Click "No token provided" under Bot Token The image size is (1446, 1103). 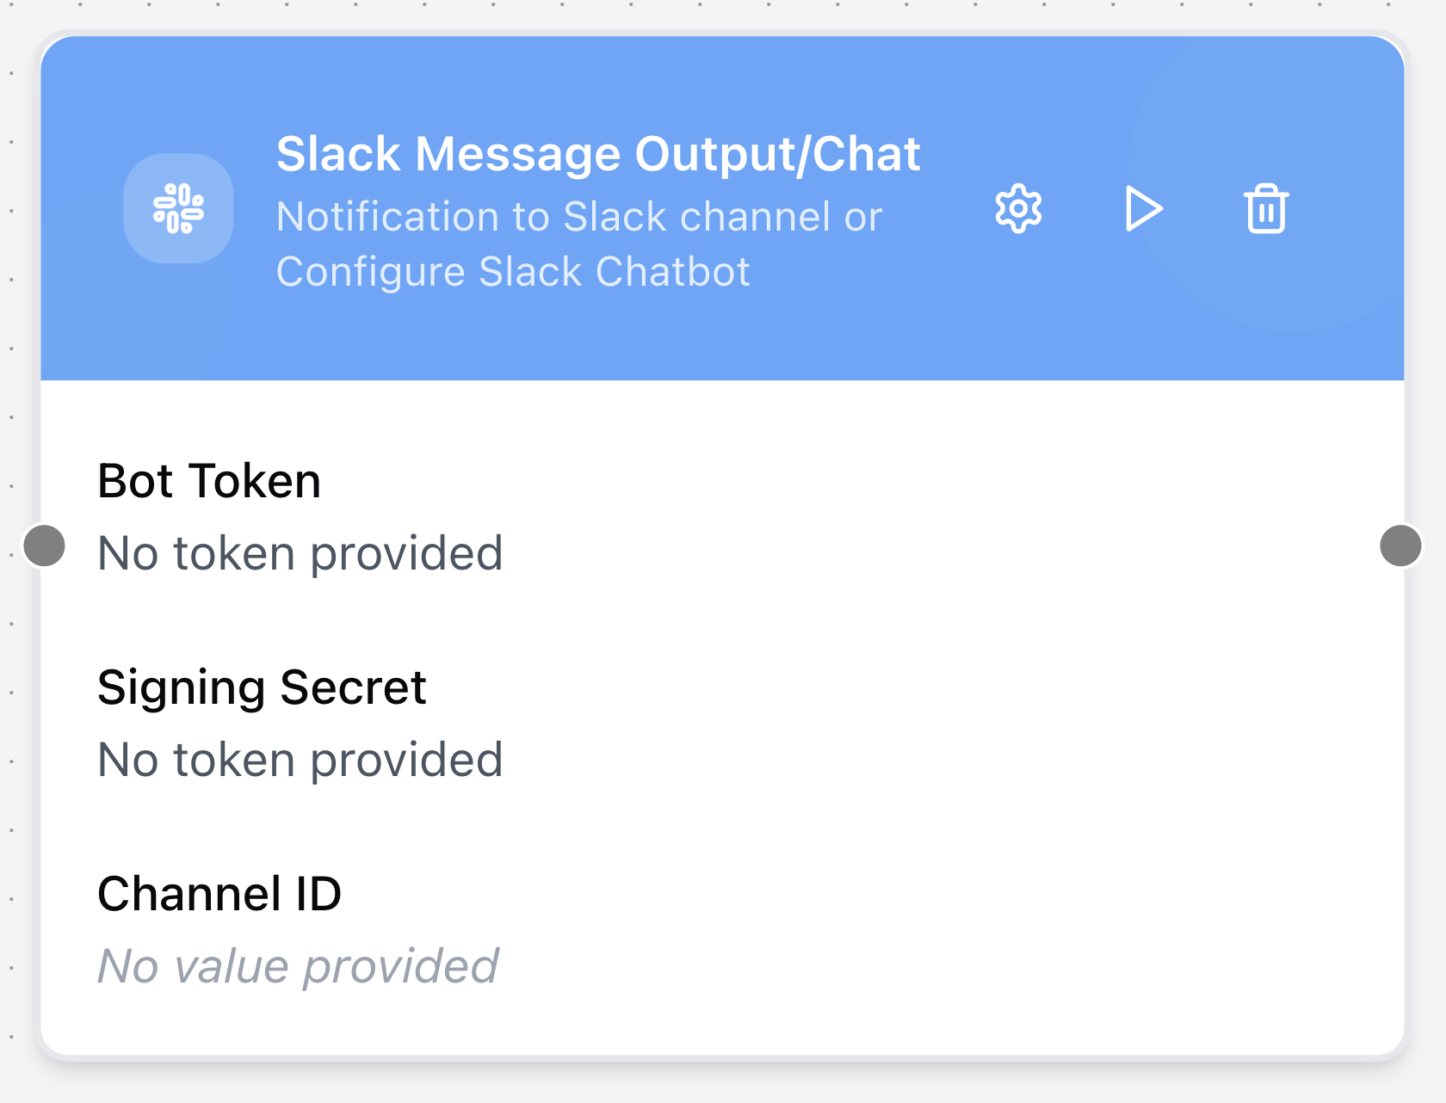pyautogui.click(x=300, y=553)
